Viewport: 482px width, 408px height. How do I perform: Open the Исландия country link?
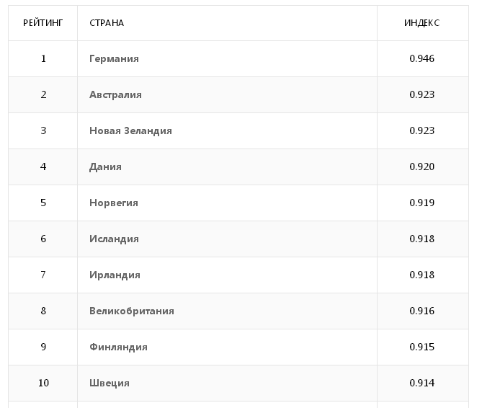tap(114, 239)
